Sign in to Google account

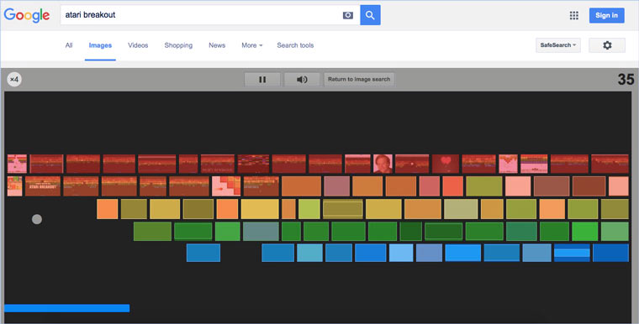[606, 15]
